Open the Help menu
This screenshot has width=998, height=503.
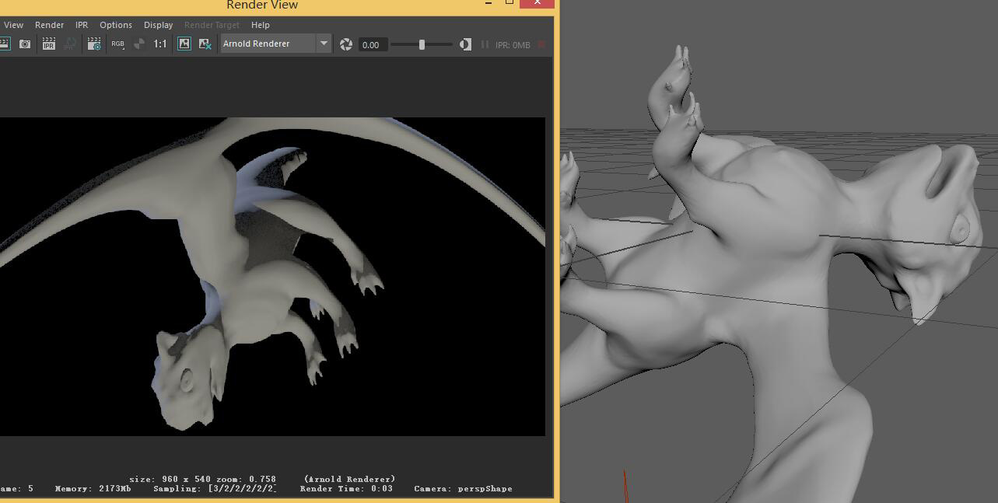point(261,25)
